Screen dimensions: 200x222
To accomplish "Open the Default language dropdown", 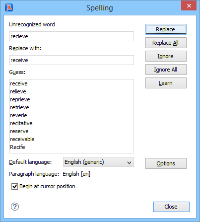I will 98,162.
